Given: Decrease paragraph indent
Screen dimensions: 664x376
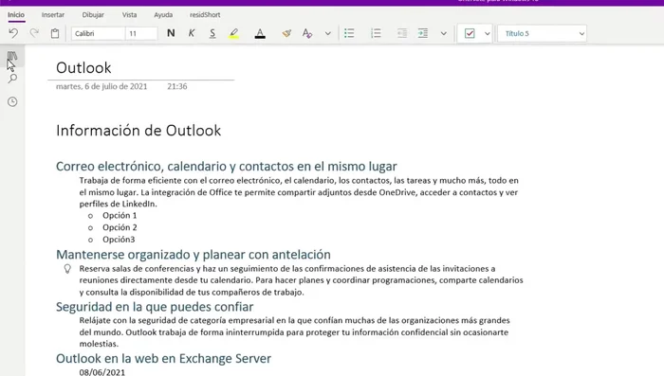Looking at the screenshot, I should coord(402,33).
